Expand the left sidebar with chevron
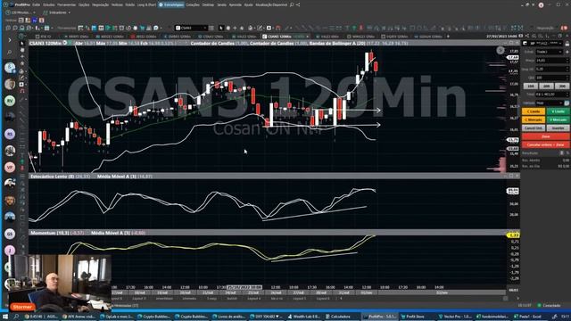Screen dimensions: 571x321 pyautogui.click(x=10, y=40)
